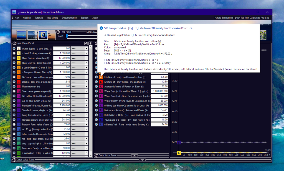This screenshot has height=171, width=284.
Task: Collapse Input Value Panel with left arrow icon
Action: pos(90,43)
